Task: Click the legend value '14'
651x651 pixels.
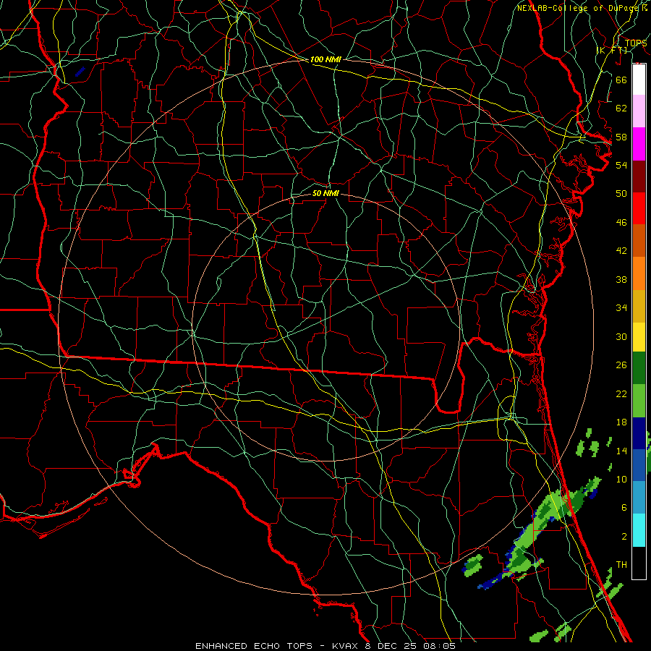Action: point(621,451)
